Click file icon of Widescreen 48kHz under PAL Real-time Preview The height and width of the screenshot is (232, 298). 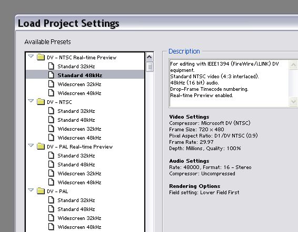(51, 182)
